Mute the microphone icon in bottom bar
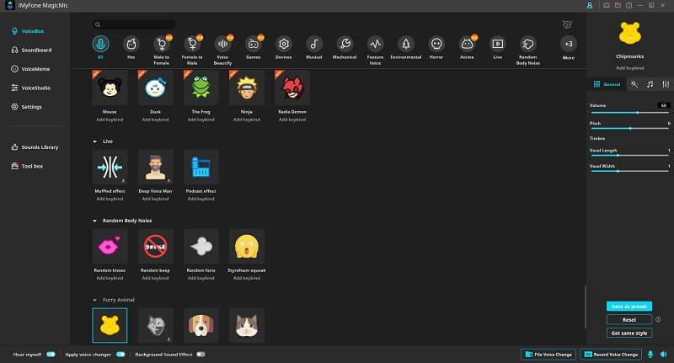This screenshot has height=363, width=674. tap(650, 355)
